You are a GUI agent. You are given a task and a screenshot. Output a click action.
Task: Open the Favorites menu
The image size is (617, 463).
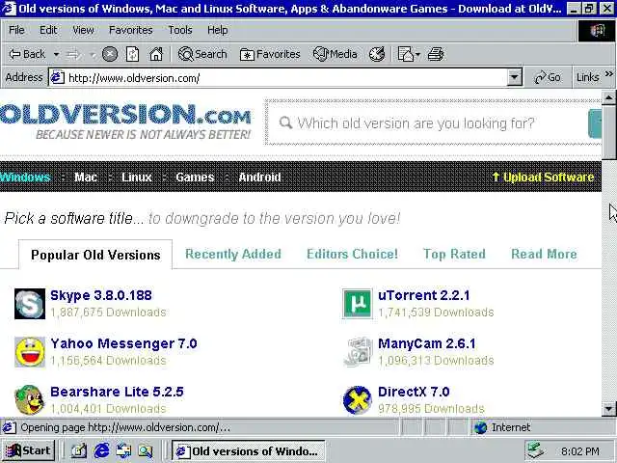(131, 30)
